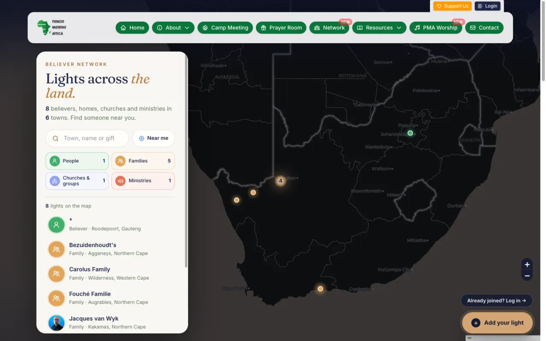
Task: Zoom out on the map
Action: (x=527, y=276)
